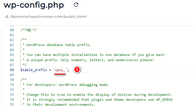195x106 pixels.
Task: Click the refresh icon next to wp-config.php
Action: [x=76, y=5]
